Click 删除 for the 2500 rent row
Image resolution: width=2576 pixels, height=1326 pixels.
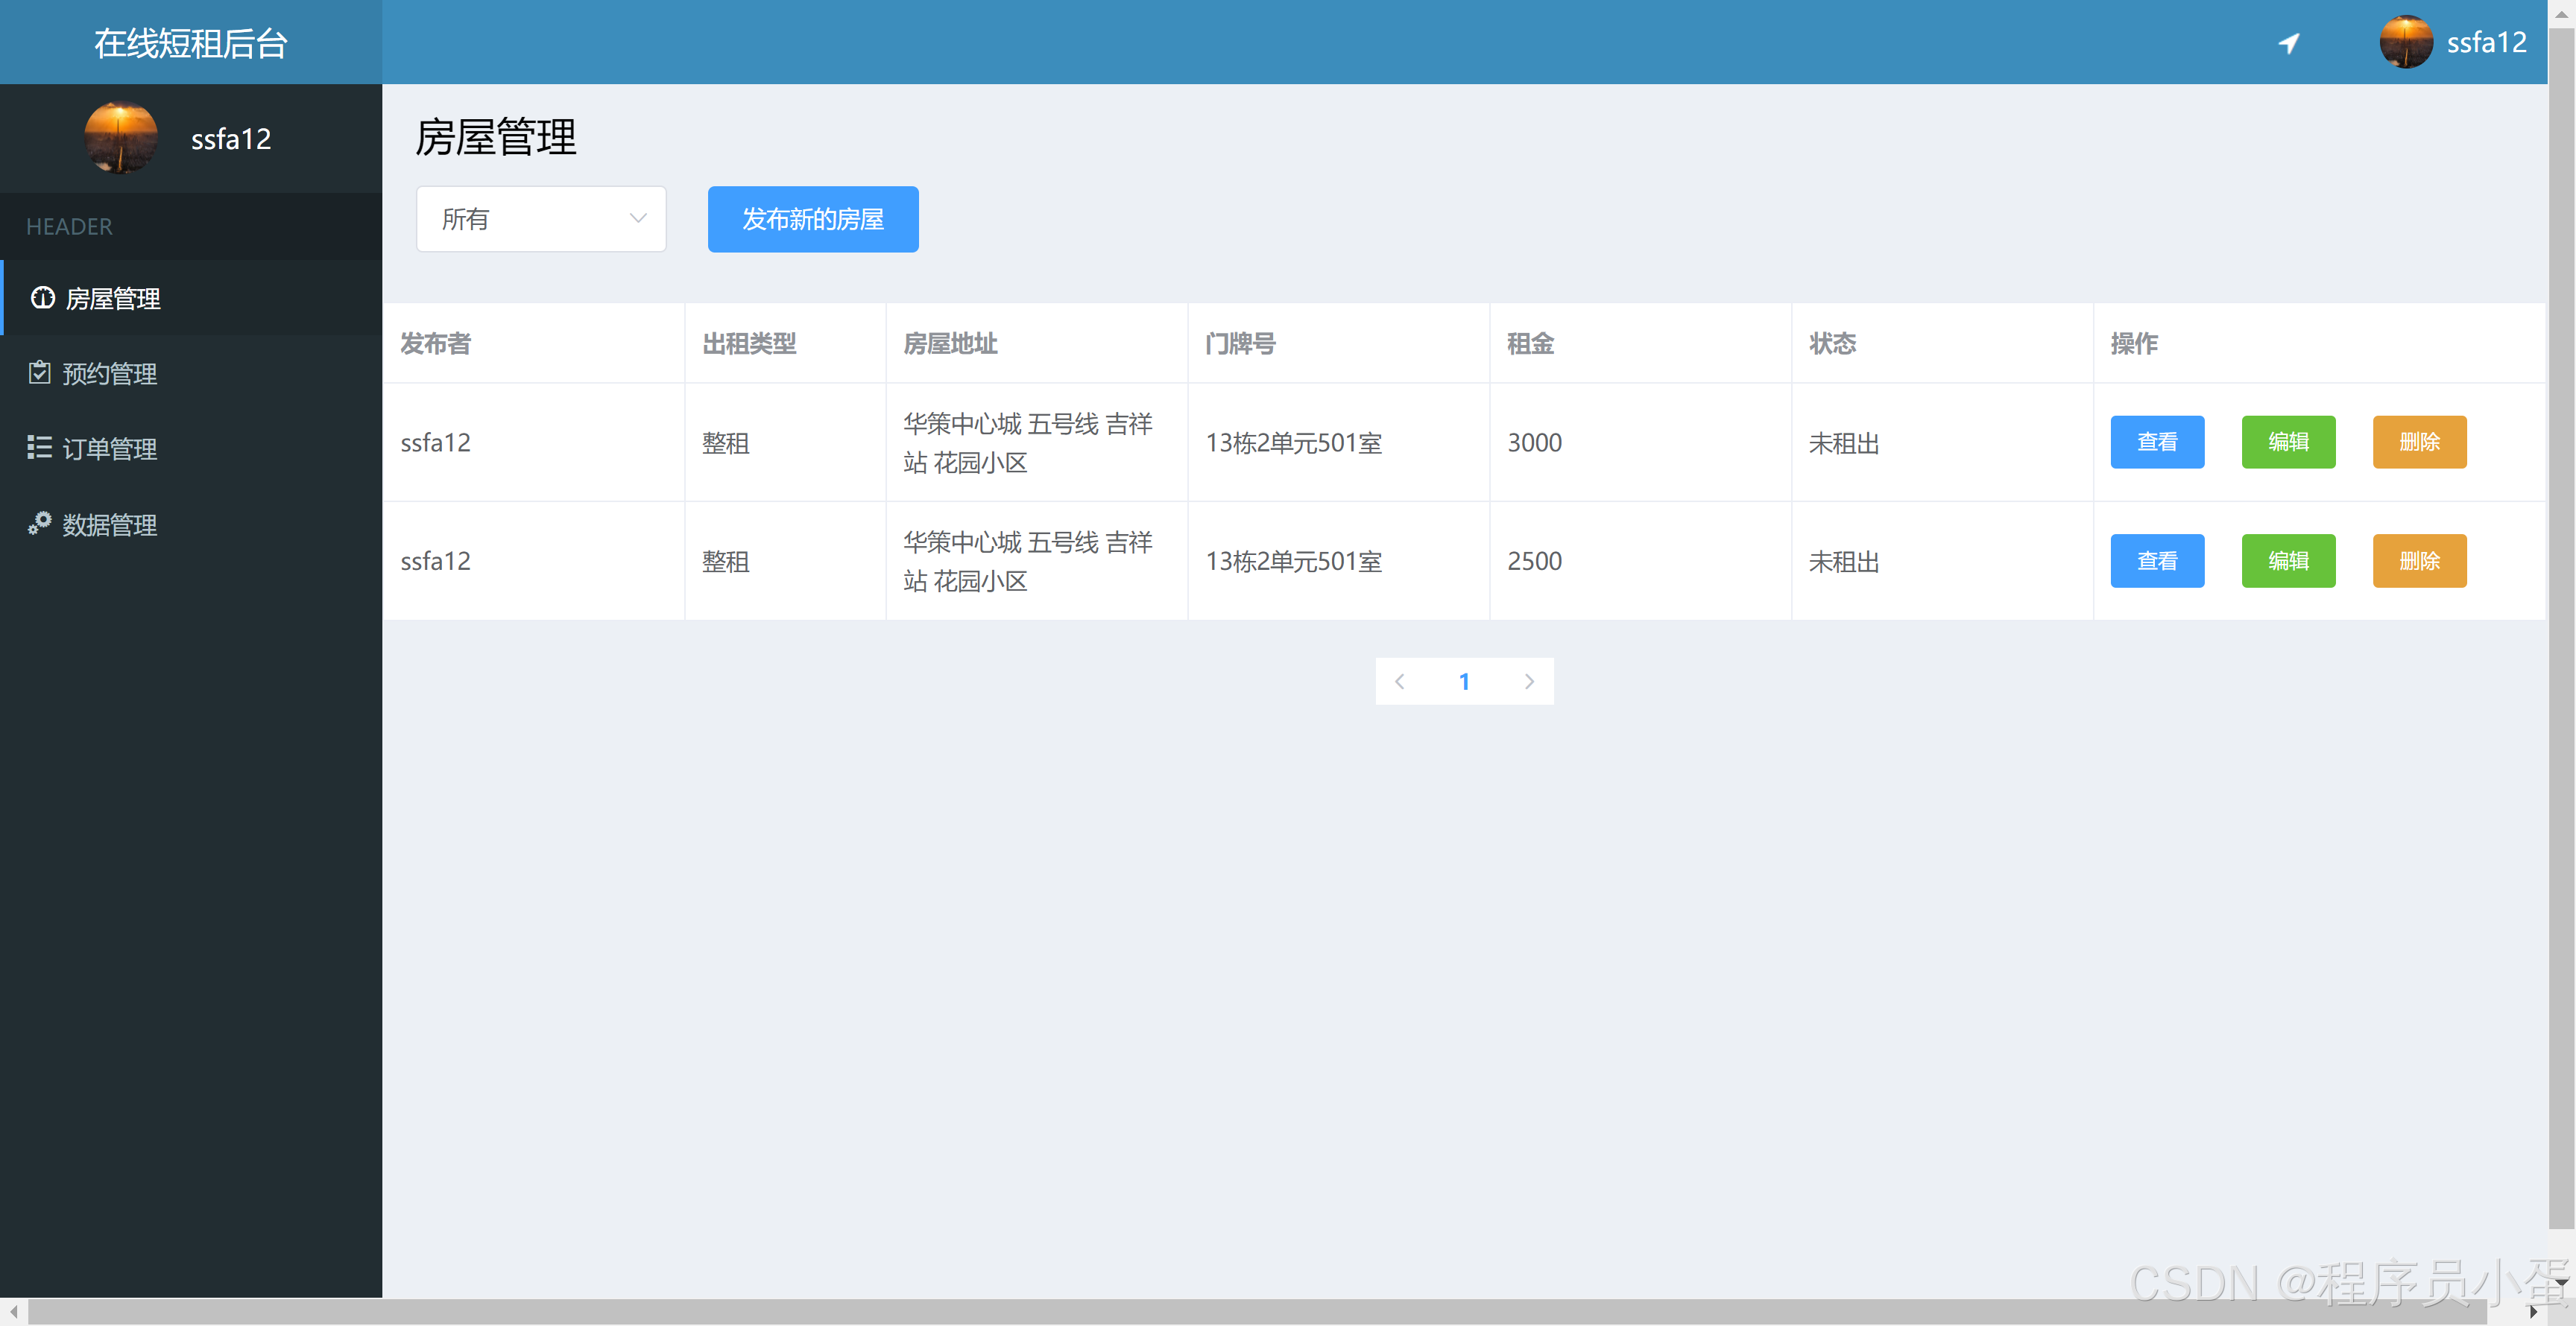coord(2419,561)
